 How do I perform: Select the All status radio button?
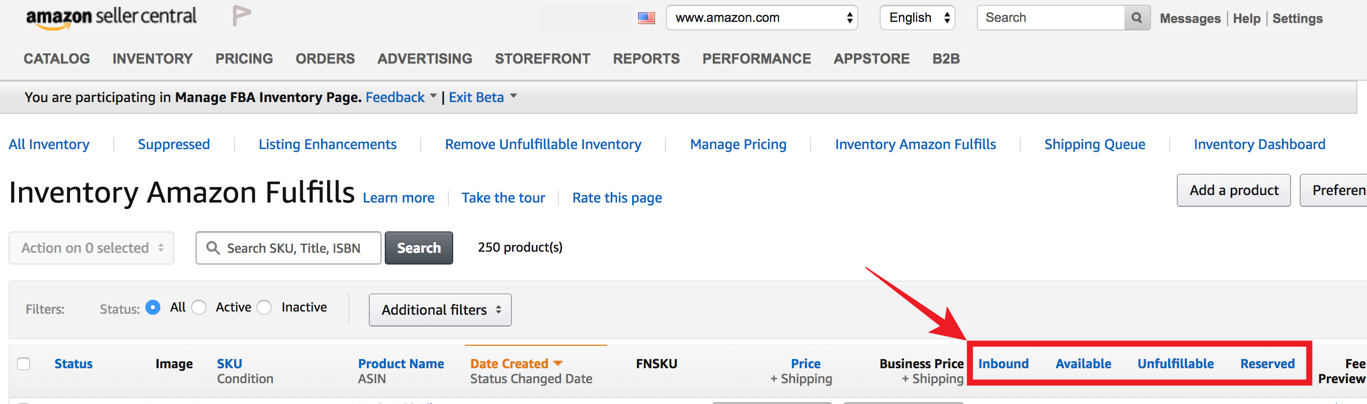tap(153, 307)
